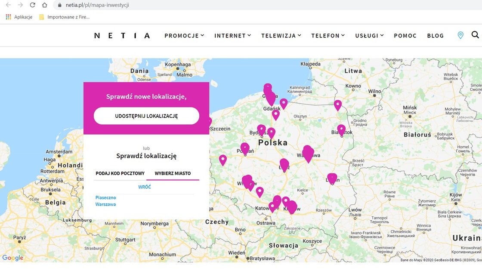Click the Netia logo
This screenshot has height=271, width=482.
(122, 36)
